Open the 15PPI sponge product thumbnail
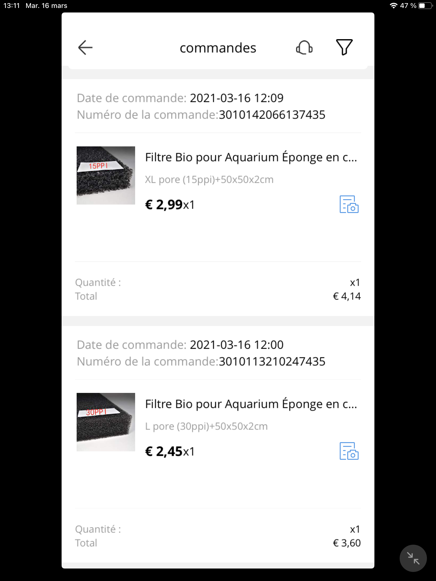Image resolution: width=436 pixels, height=581 pixels. pyautogui.click(x=106, y=175)
